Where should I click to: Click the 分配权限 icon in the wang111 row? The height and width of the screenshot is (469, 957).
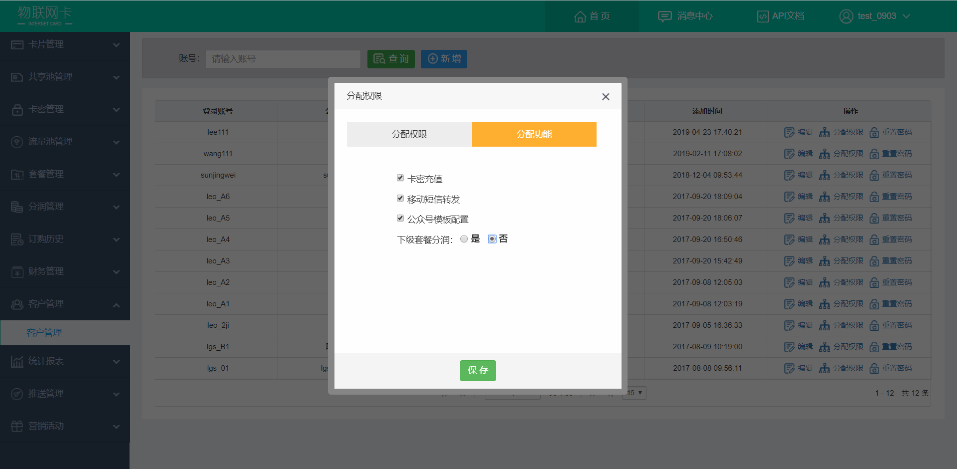coord(825,154)
